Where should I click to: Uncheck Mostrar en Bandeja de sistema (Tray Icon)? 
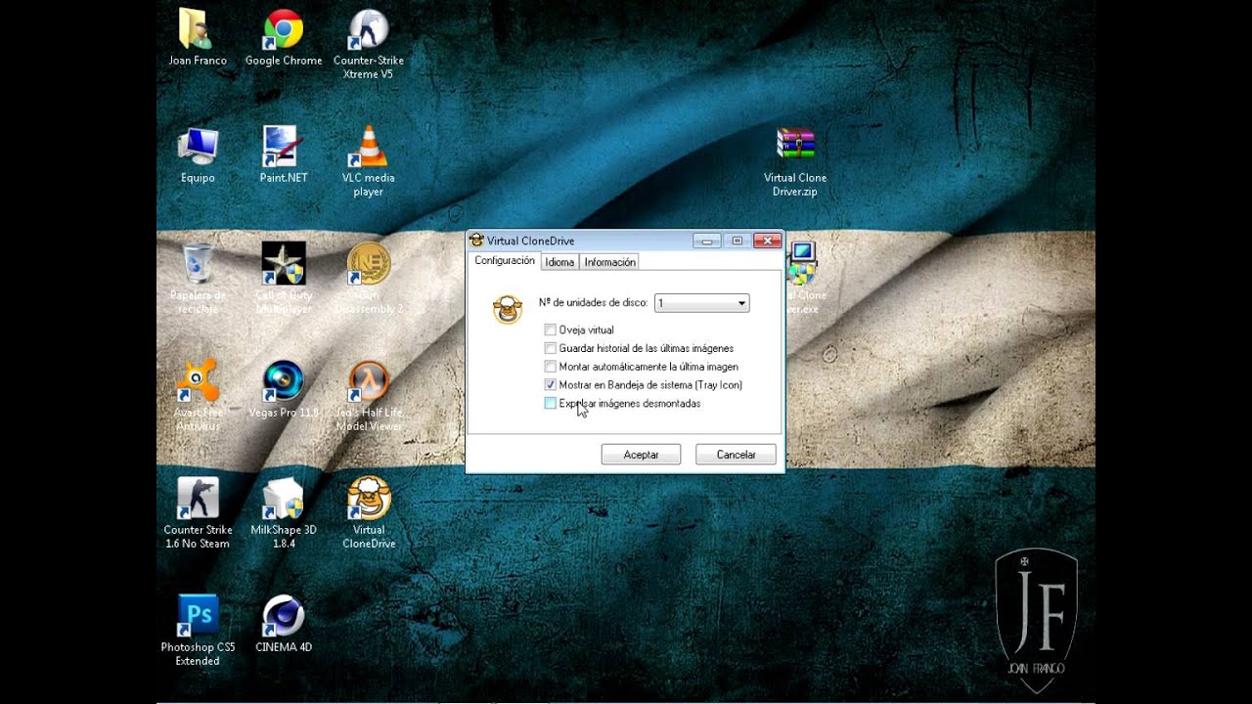pos(551,385)
